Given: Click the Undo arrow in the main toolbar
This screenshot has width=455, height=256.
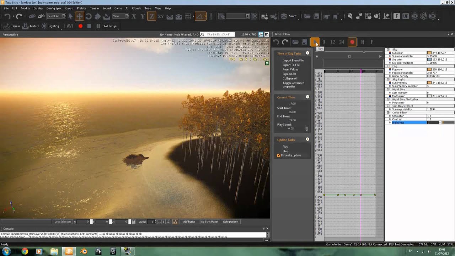Looking at the screenshot, I should pyautogui.click(x=7, y=16).
